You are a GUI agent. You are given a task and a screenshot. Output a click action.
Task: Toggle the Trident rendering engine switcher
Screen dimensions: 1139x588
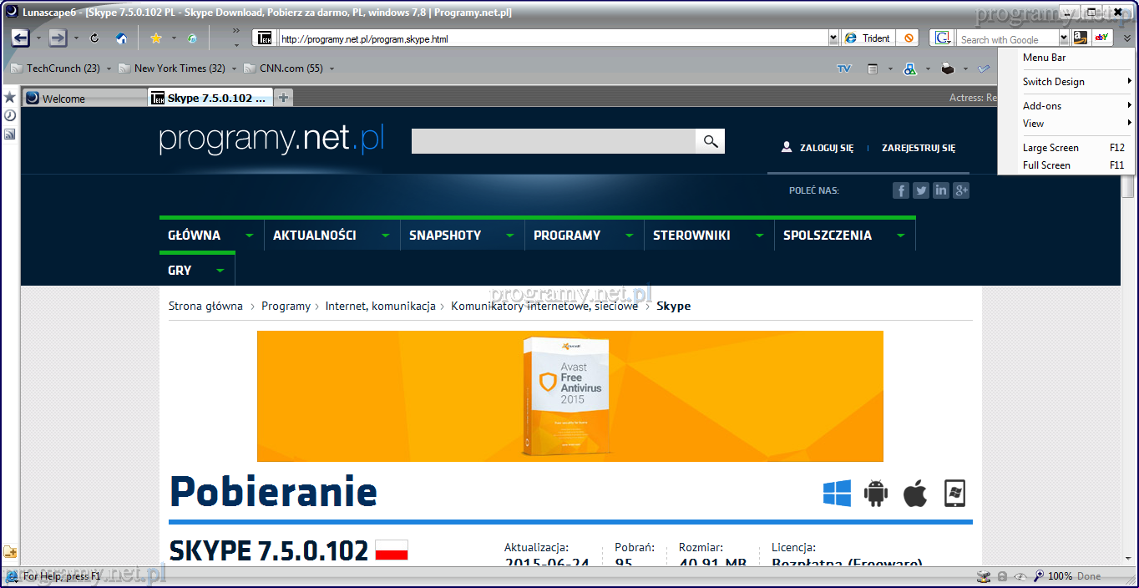click(x=868, y=38)
